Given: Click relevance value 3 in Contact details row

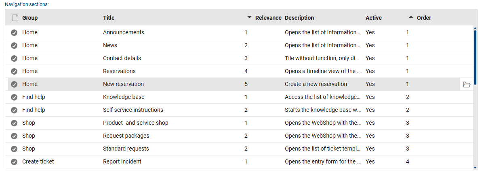Looking at the screenshot, I should pyautogui.click(x=246, y=58).
